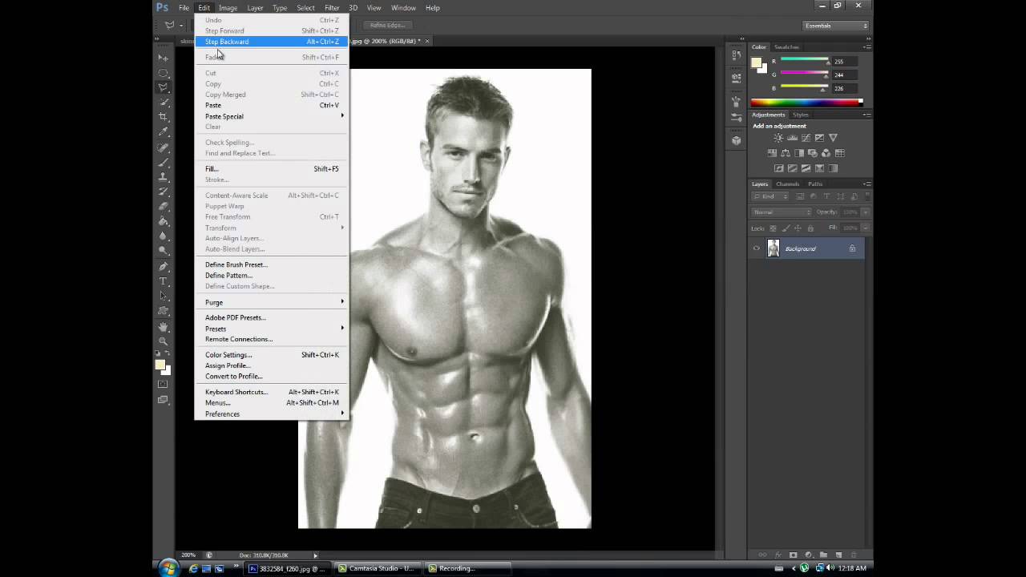Select the Polygonal Lasso tool
Viewport: 1026px width, 577px height.
[164, 87]
